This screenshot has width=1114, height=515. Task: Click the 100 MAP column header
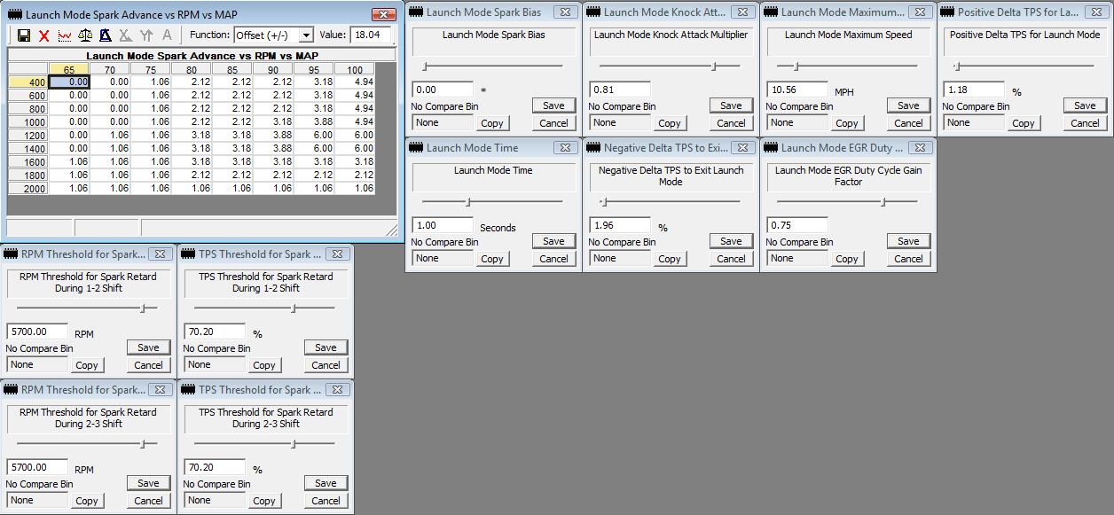click(355, 70)
